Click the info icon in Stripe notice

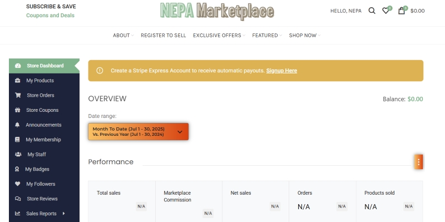(100, 71)
